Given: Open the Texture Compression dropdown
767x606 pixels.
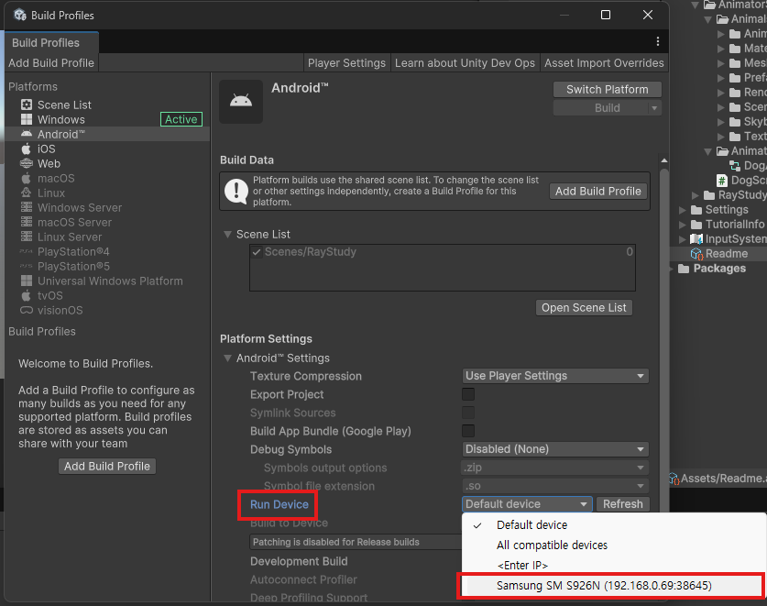Looking at the screenshot, I should pyautogui.click(x=555, y=376).
